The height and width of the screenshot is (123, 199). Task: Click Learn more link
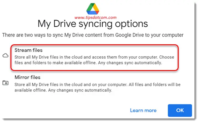pos(143,110)
